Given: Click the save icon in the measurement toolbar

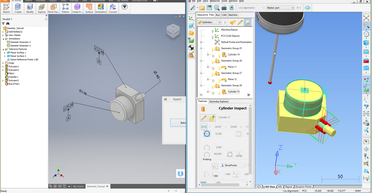Looking at the screenshot, I should coord(209,7).
